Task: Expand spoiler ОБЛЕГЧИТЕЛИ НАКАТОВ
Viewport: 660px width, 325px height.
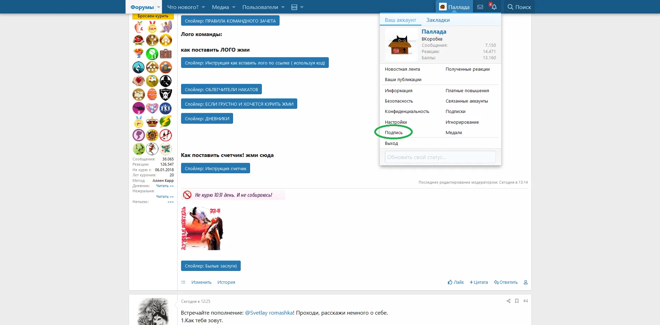Action: point(221,89)
